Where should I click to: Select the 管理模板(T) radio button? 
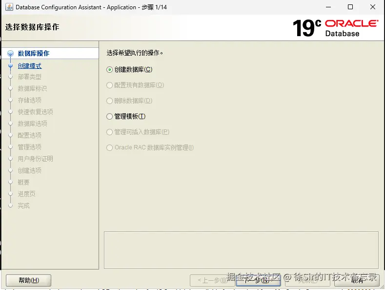(109, 116)
